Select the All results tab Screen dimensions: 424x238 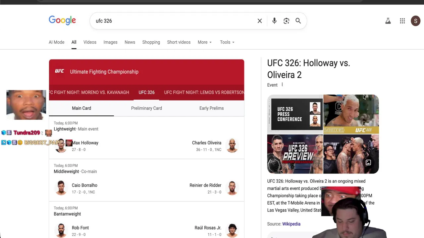point(74,42)
